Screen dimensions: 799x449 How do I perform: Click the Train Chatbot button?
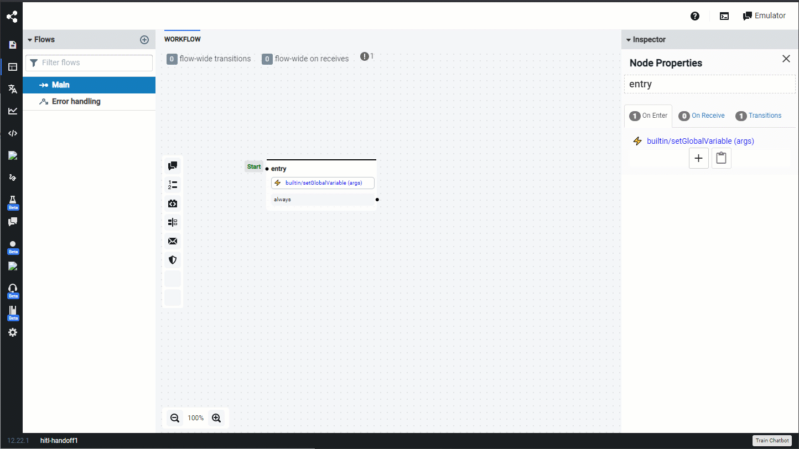(x=772, y=441)
